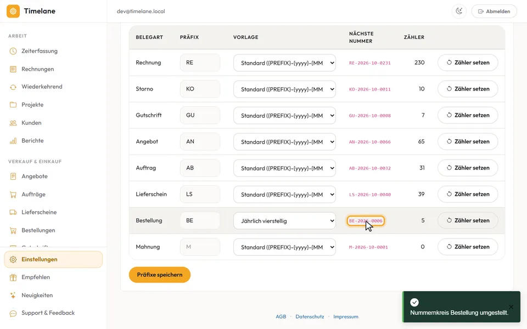
Task: Click the Lieferscheine truck icon
Action: tap(13, 212)
